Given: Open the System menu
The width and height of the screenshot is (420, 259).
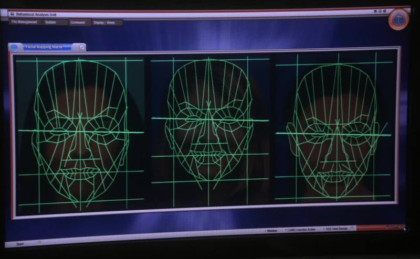Looking at the screenshot, I should pyautogui.click(x=51, y=22).
